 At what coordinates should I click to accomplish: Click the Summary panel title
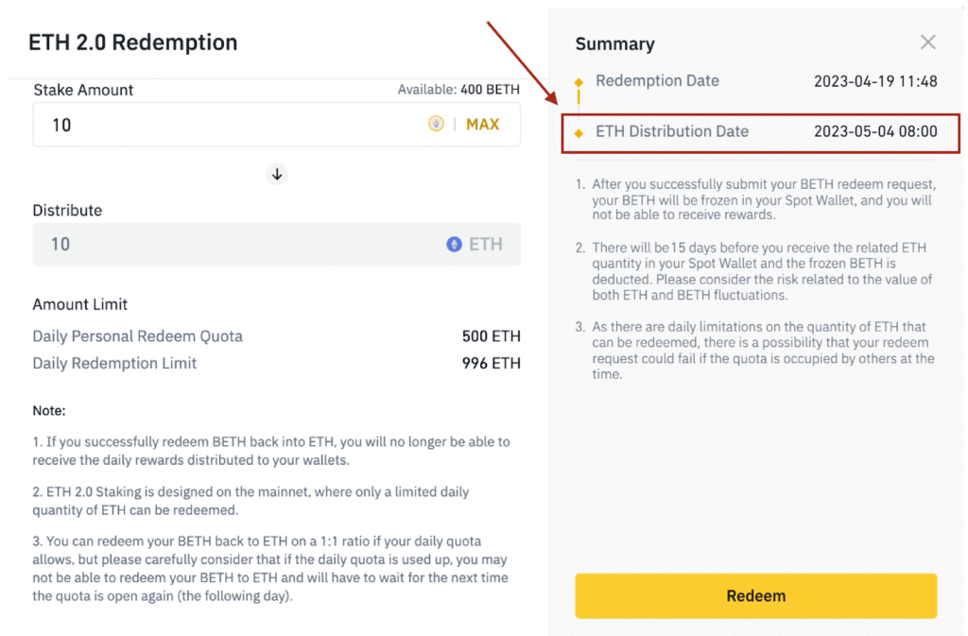coord(615,43)
